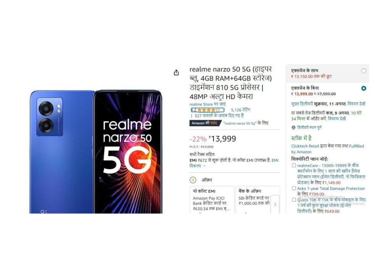Screen dimensions: 391x261
Task: Open the 5,126 ratings link
Action: tap(241, 110)
